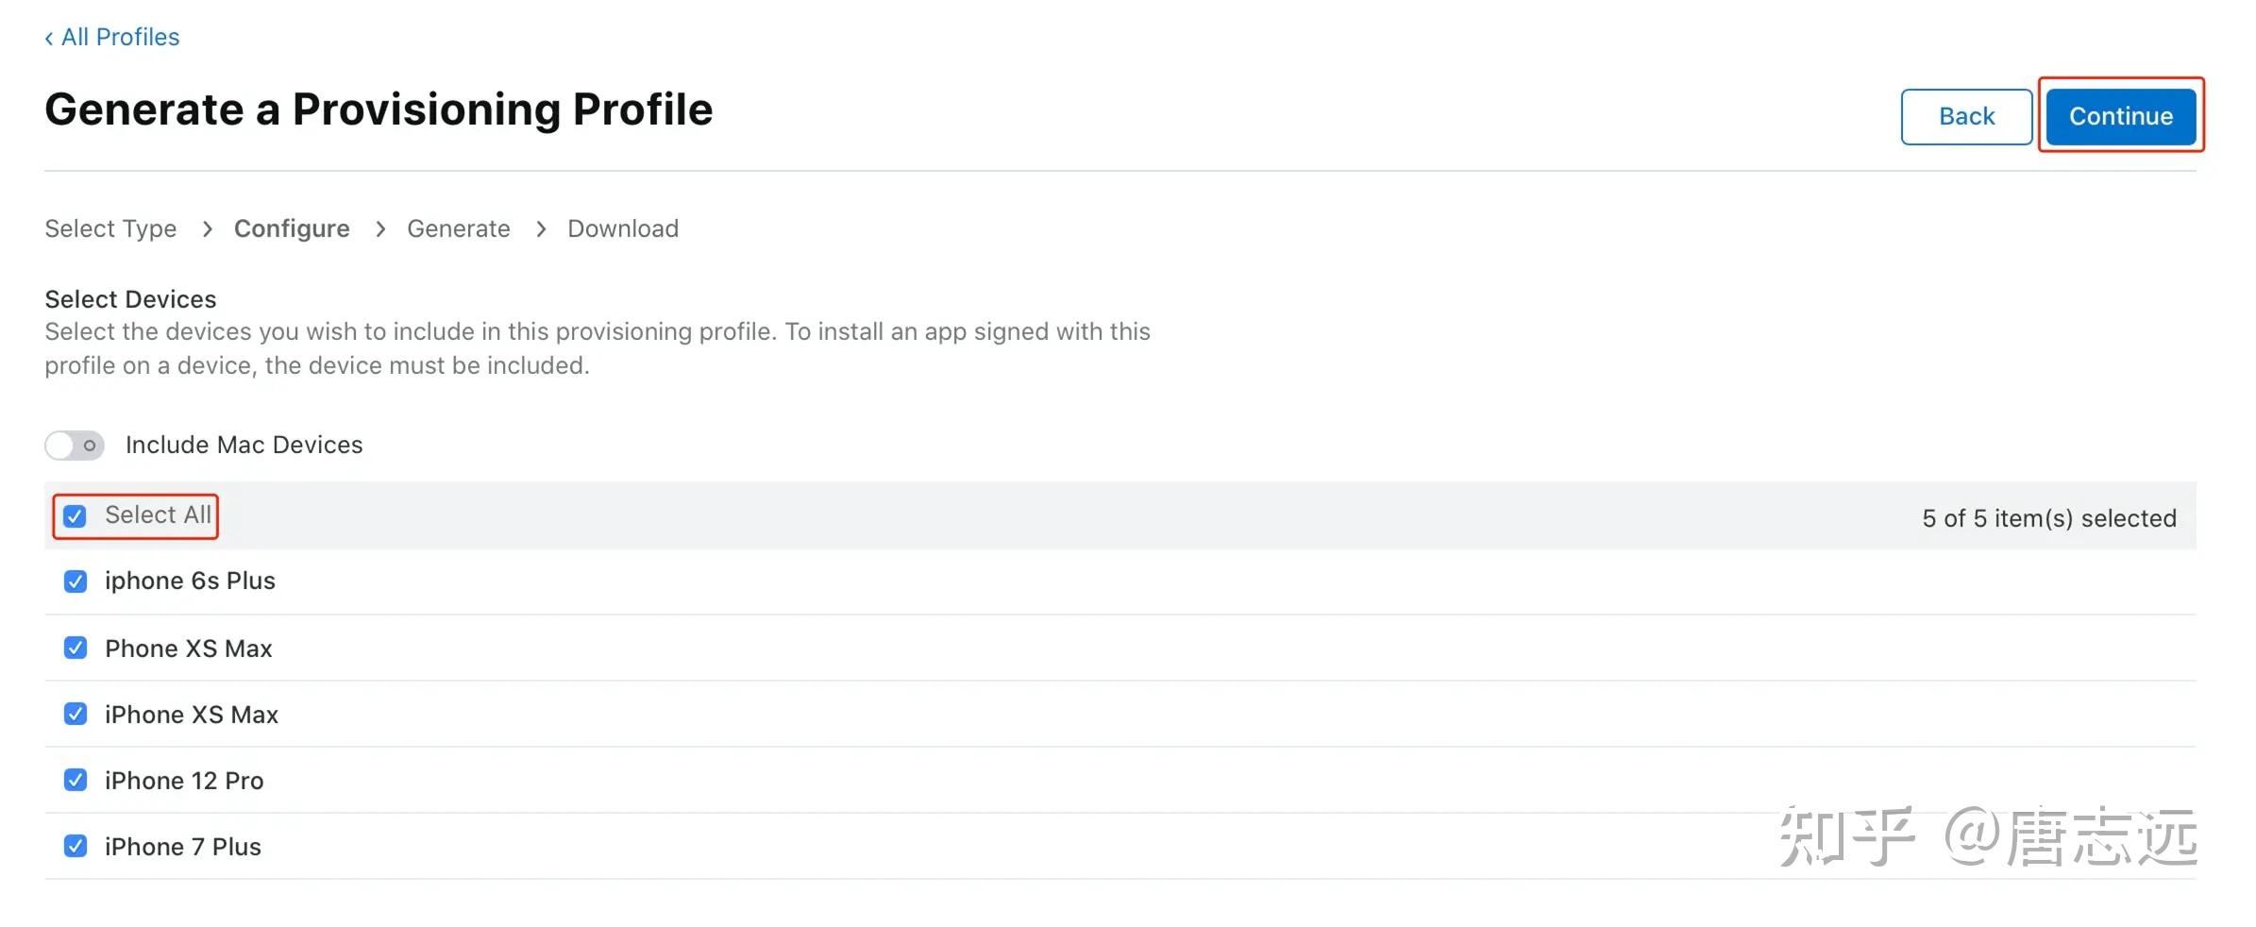2256x927 pixels.
Task: Click chevron between Select Type and Configure
Action: click(208, 228)
